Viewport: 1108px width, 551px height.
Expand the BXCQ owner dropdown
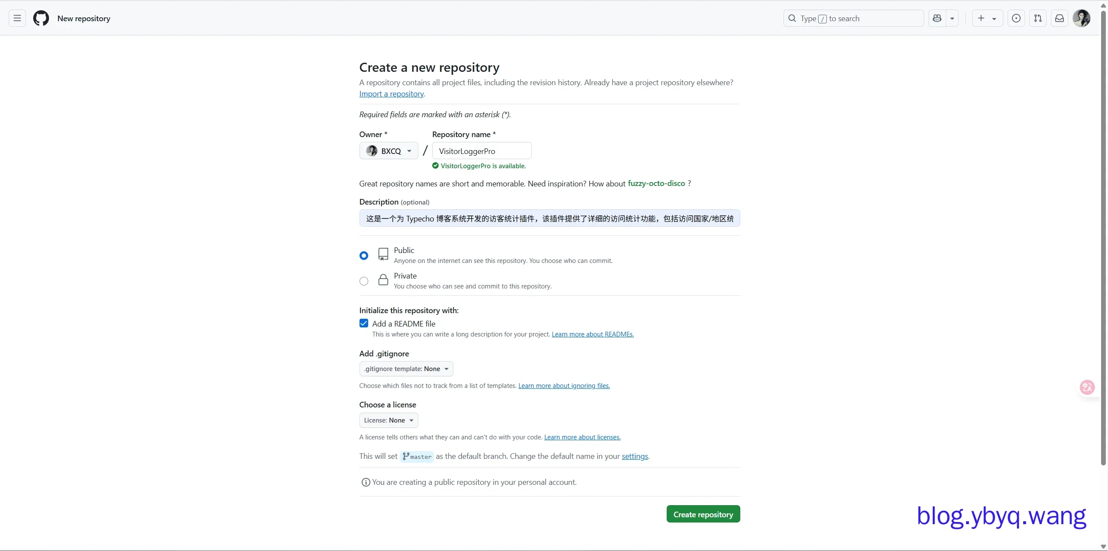pyautogui.click(x=389, y=151)
